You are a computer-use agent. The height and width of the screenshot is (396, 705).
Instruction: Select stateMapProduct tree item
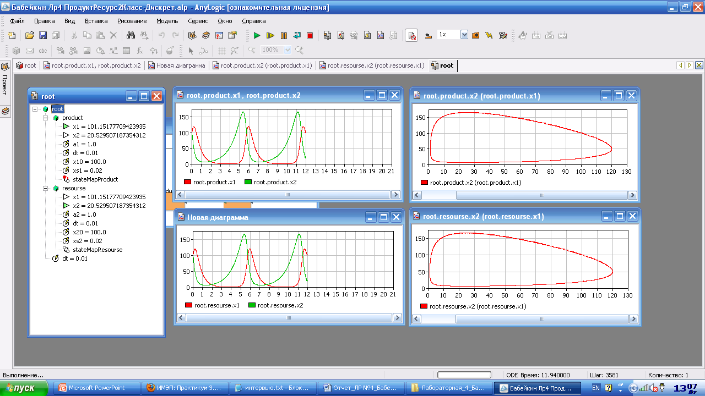pos(90,179)
